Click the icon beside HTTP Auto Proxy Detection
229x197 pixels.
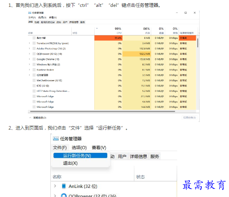34,91
